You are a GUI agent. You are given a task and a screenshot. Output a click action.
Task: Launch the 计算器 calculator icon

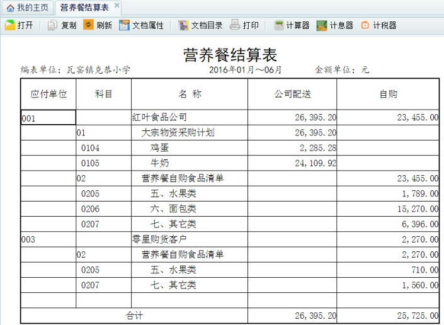click(x=279, y=25)
